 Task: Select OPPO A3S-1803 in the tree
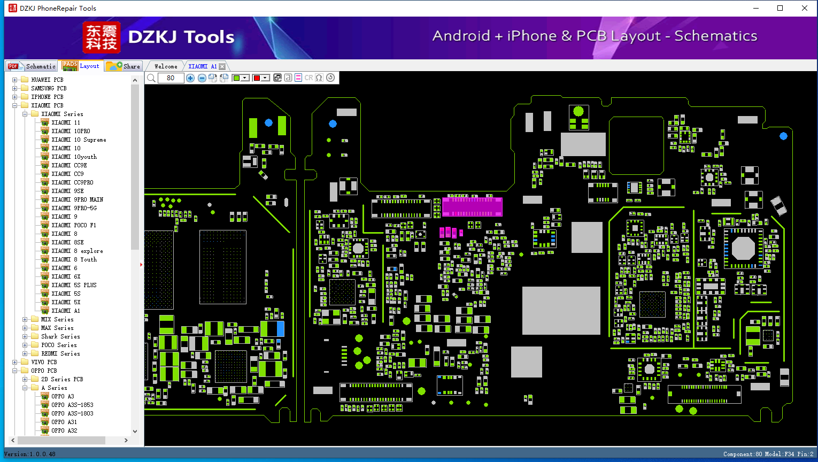72,413
